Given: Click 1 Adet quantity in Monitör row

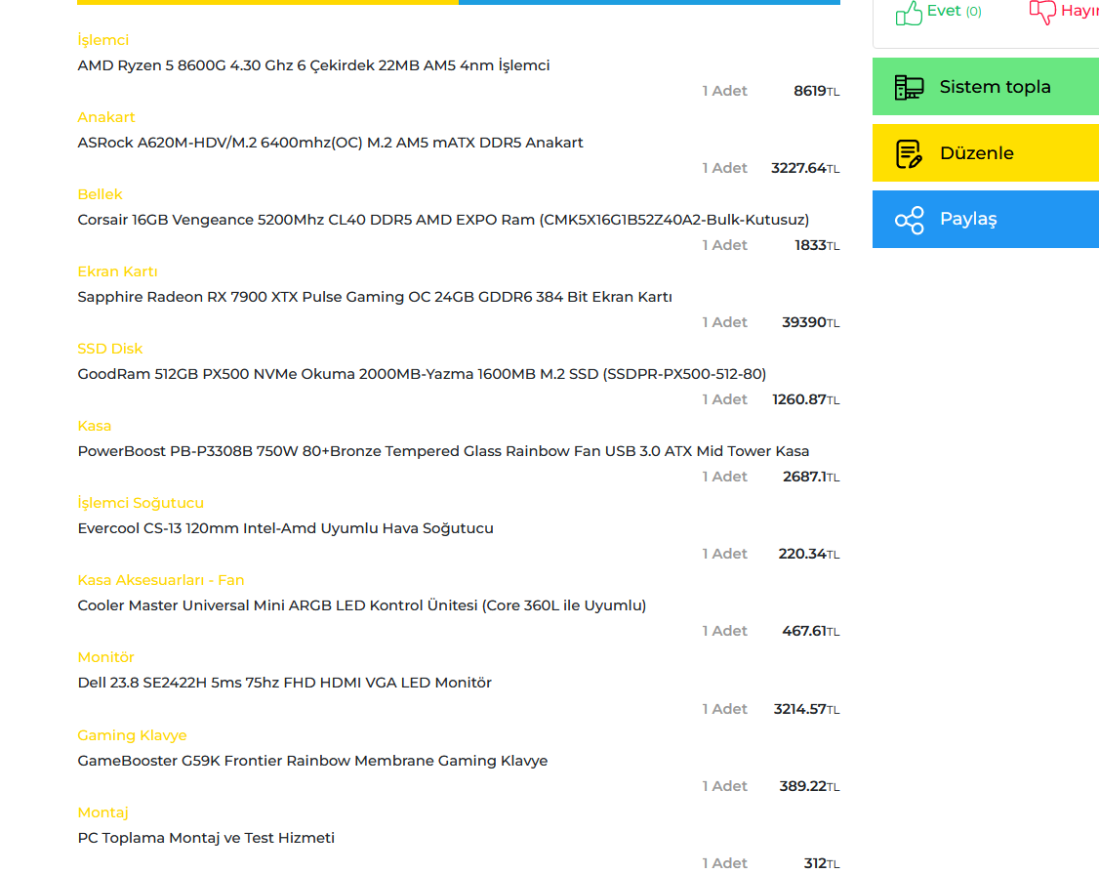Looking at the screenshot, I should (725, 709).
